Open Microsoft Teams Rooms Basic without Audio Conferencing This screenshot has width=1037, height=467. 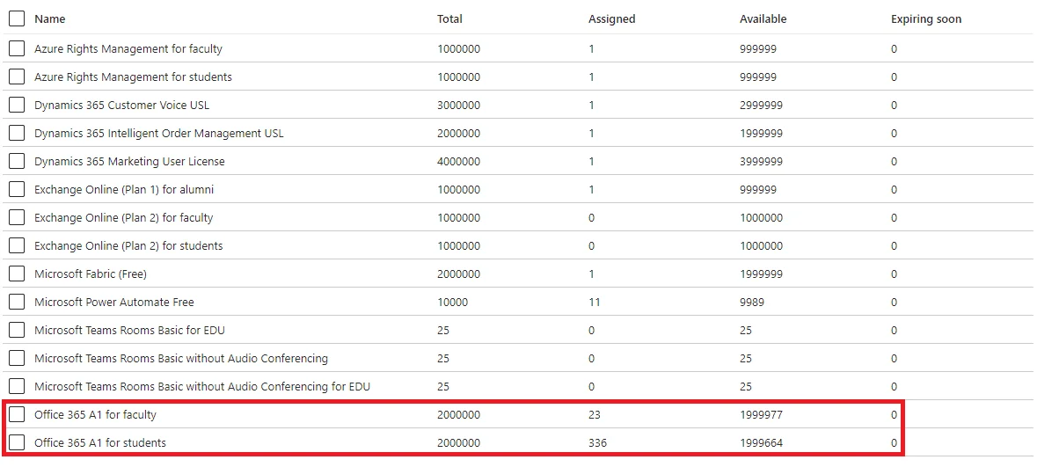[x=181, y=358]
